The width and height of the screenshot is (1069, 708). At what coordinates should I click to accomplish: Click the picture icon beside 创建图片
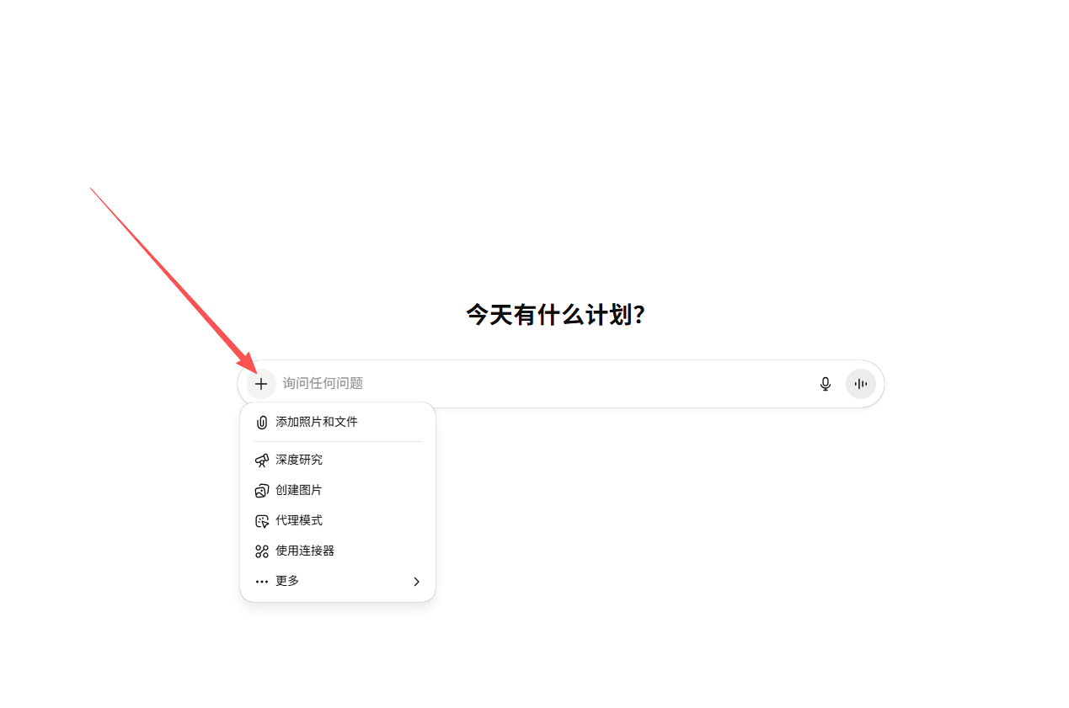(261, 489)
